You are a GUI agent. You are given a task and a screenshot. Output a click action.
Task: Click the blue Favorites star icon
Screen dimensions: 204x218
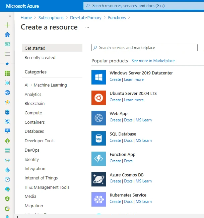point(7,64)
